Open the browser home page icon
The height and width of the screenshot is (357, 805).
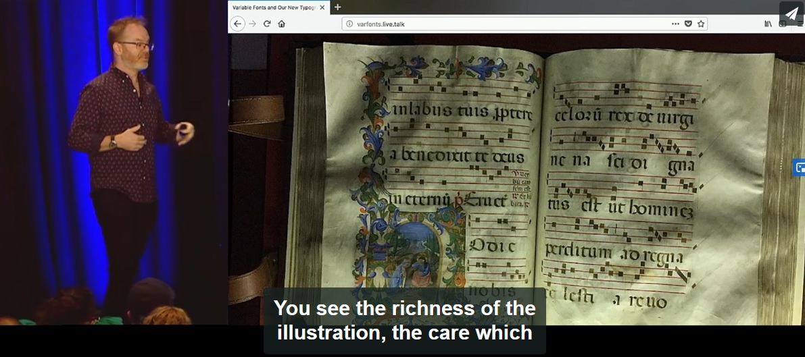coord(281,24)
